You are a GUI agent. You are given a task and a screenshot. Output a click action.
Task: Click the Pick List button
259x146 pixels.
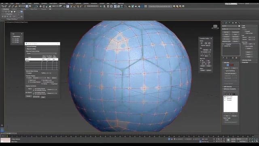[234, 116]
